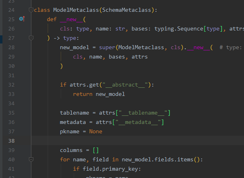Click on SchemaMetaclass base class name
The height and width of the screenshot is (178, 244).
click(127, 10)
